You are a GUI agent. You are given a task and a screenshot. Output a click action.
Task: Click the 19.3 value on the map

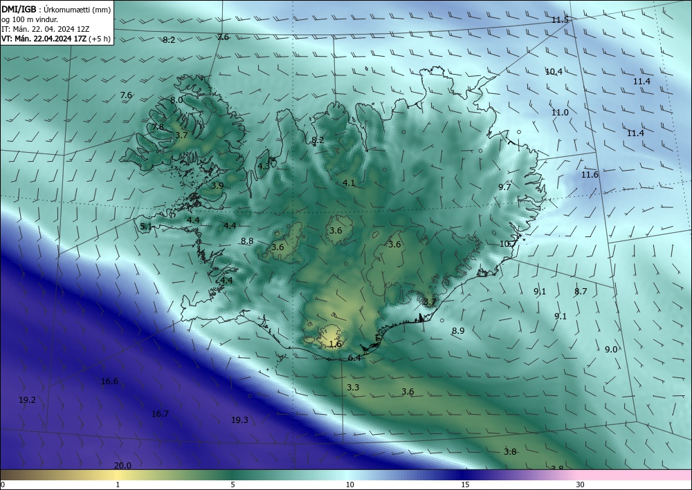pyautogui.click(x=239, y=420)
